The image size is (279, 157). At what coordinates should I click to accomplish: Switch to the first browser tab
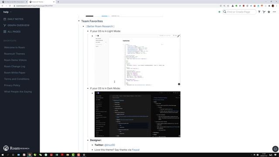coord(14,2)
